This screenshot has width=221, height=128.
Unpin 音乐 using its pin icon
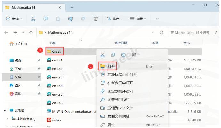tap(39, 94)
